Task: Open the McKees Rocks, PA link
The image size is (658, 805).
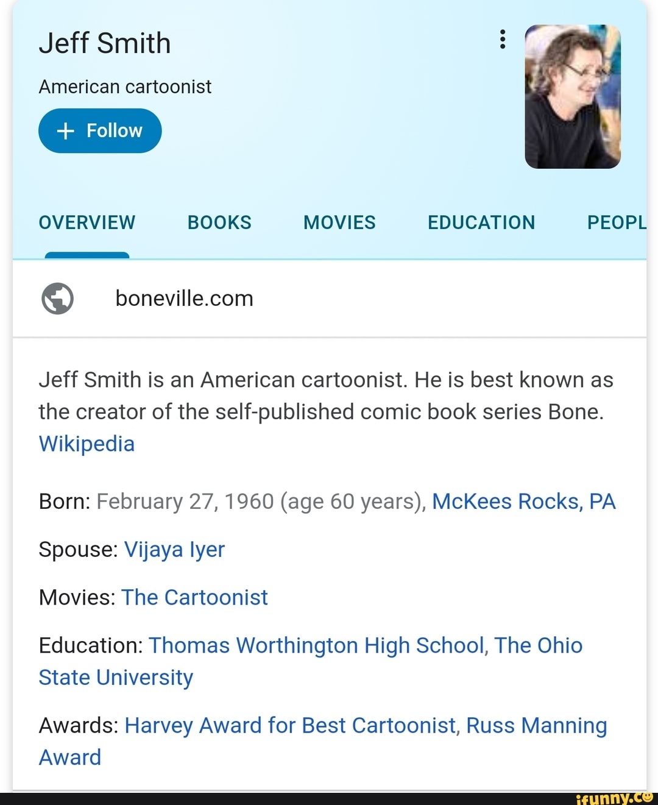Action: pyautogui.click(x=523, y=501)
